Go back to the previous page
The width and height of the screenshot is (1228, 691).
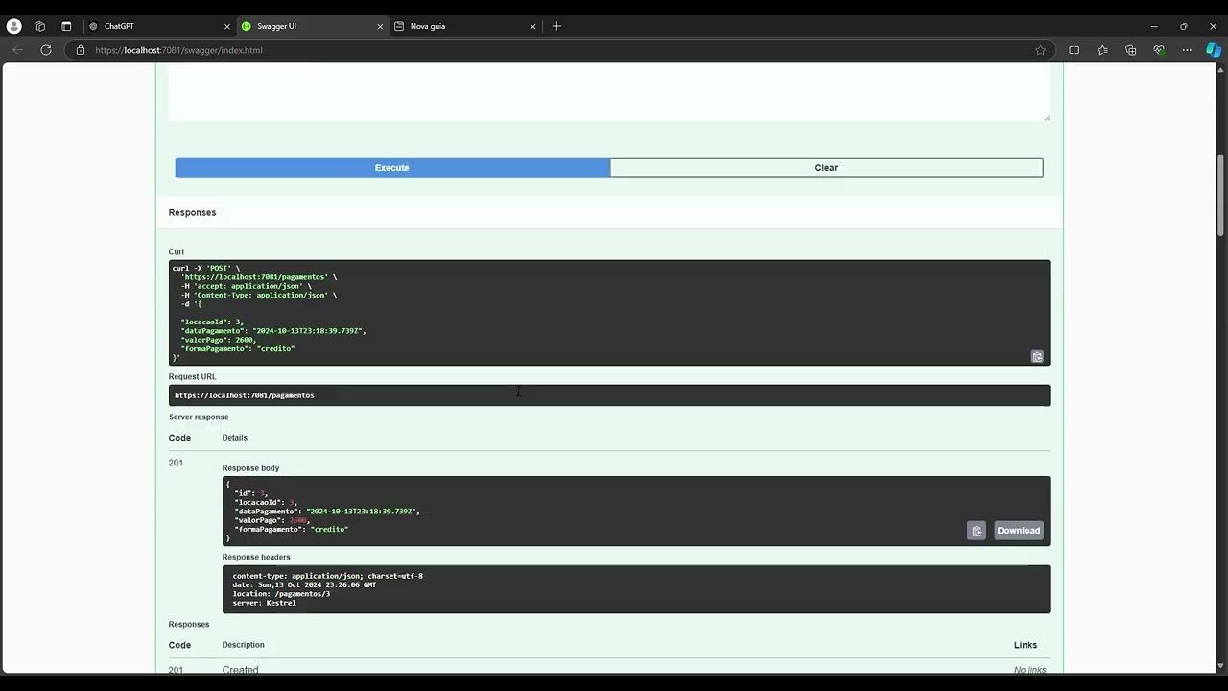click(17, 50)
